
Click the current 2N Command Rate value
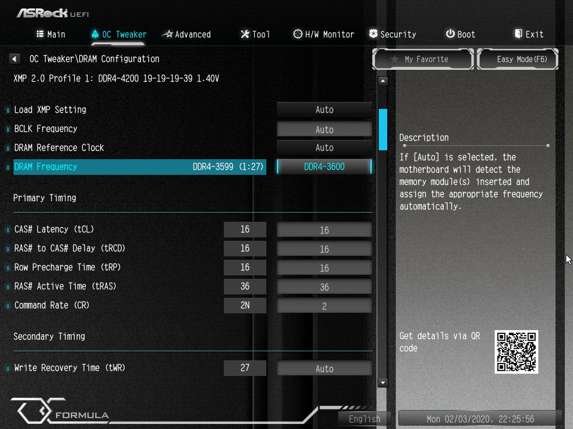point(245,306)
